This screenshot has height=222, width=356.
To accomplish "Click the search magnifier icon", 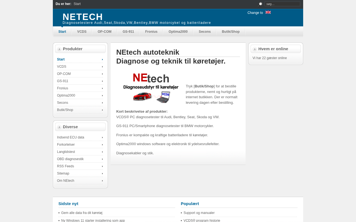I will [x=260, y=4].
